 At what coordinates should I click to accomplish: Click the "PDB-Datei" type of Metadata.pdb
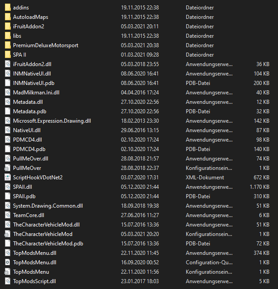click(198, 111)
